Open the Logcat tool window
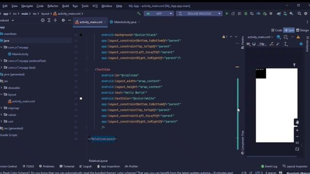Screen dimensions: 310x174 point(85,166)
